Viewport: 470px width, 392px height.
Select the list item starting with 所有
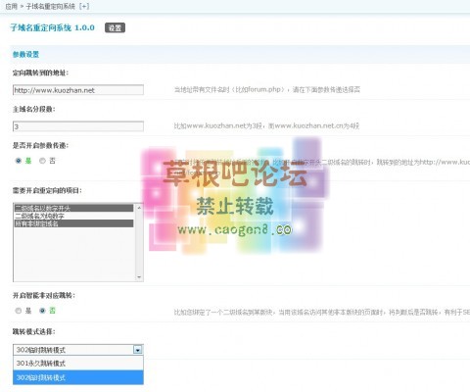point(73,223)
